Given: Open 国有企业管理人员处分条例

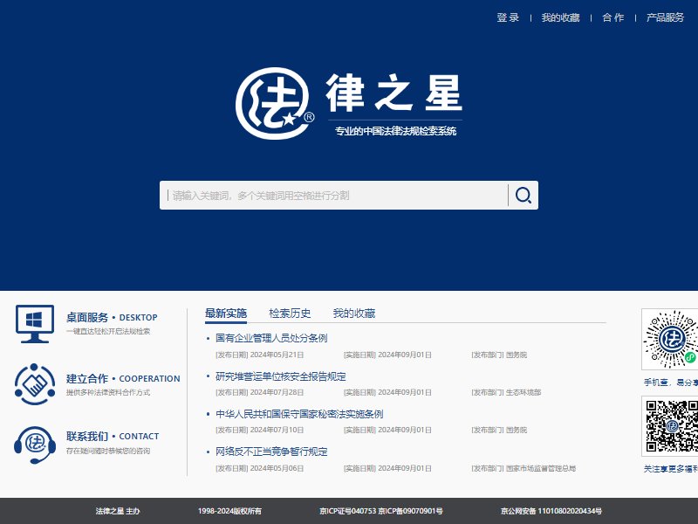Looking at the screenshot, I should 271,338.
